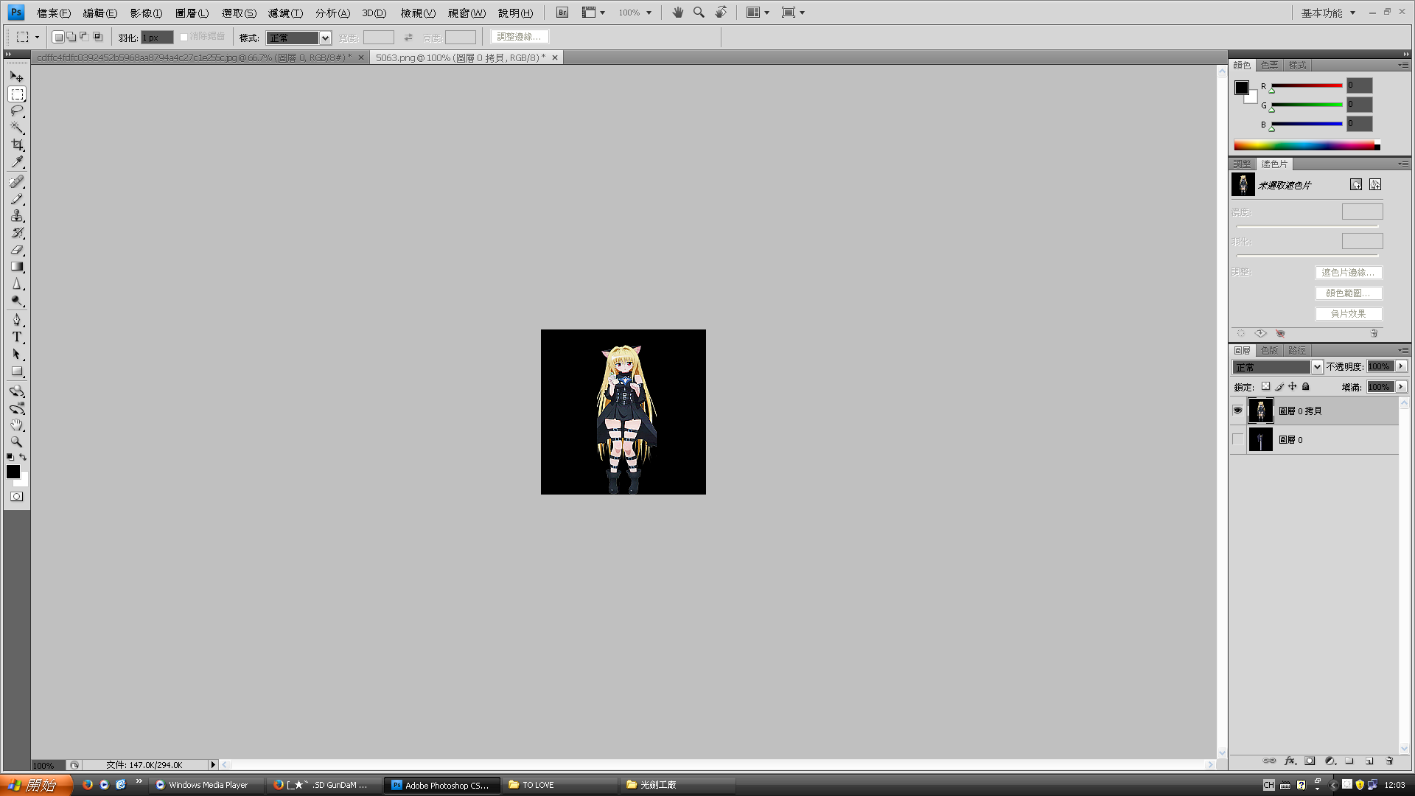
Task: Select the Clone Stamp tool
Action: click(17, 216)
